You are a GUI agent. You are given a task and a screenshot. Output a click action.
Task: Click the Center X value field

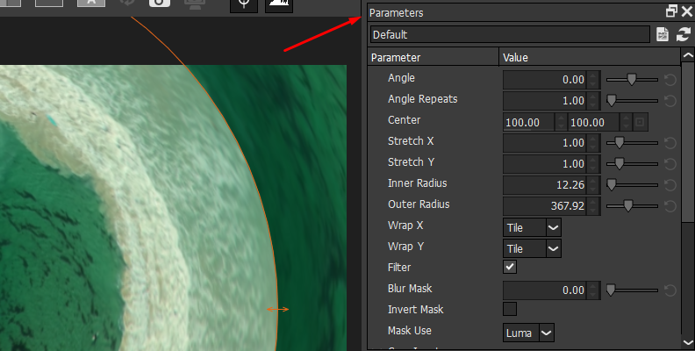click(529, 122)
